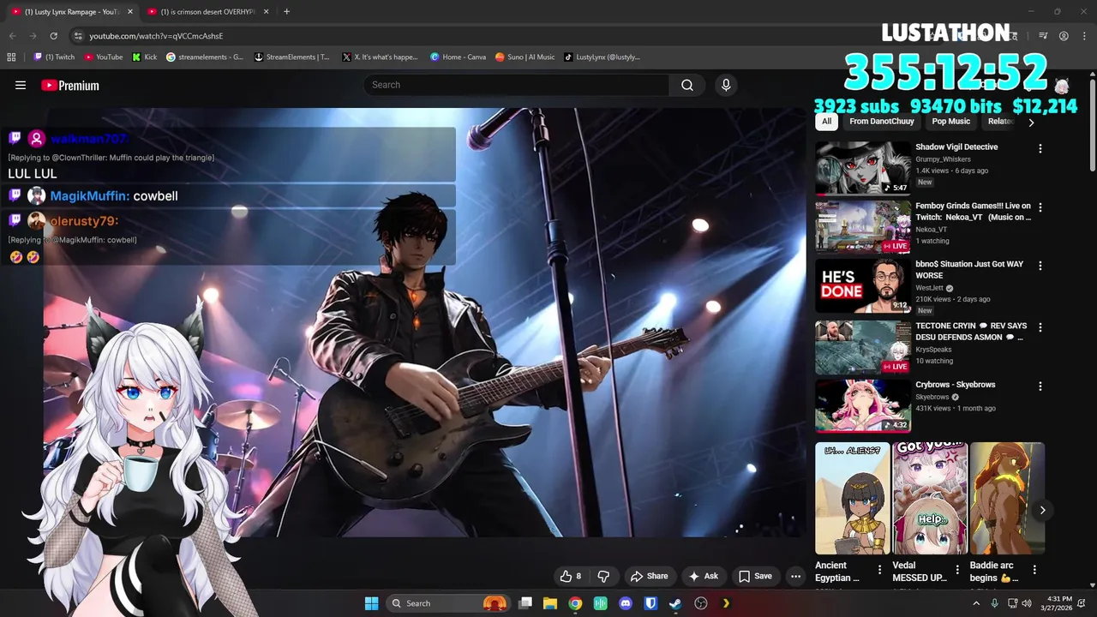Like the video with thumbs up
Viewport: 1097px width, 617px height.
coord(571,576)
